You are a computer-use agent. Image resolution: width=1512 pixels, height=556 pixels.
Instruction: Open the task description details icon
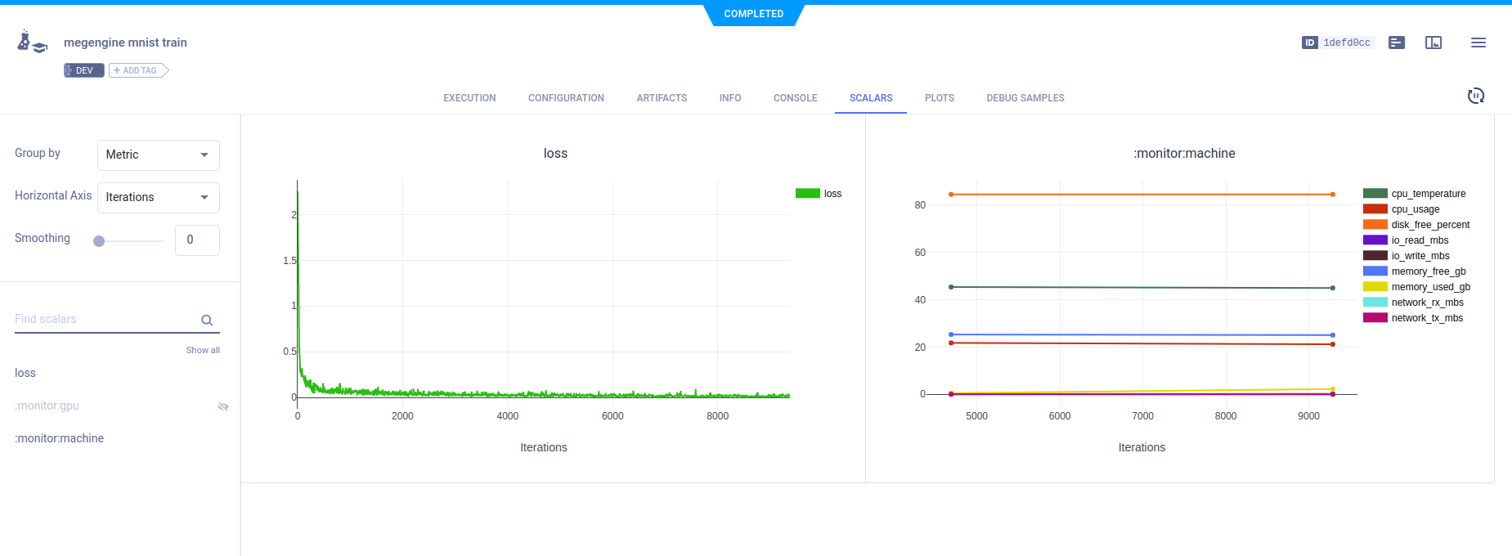[1397, 43]
